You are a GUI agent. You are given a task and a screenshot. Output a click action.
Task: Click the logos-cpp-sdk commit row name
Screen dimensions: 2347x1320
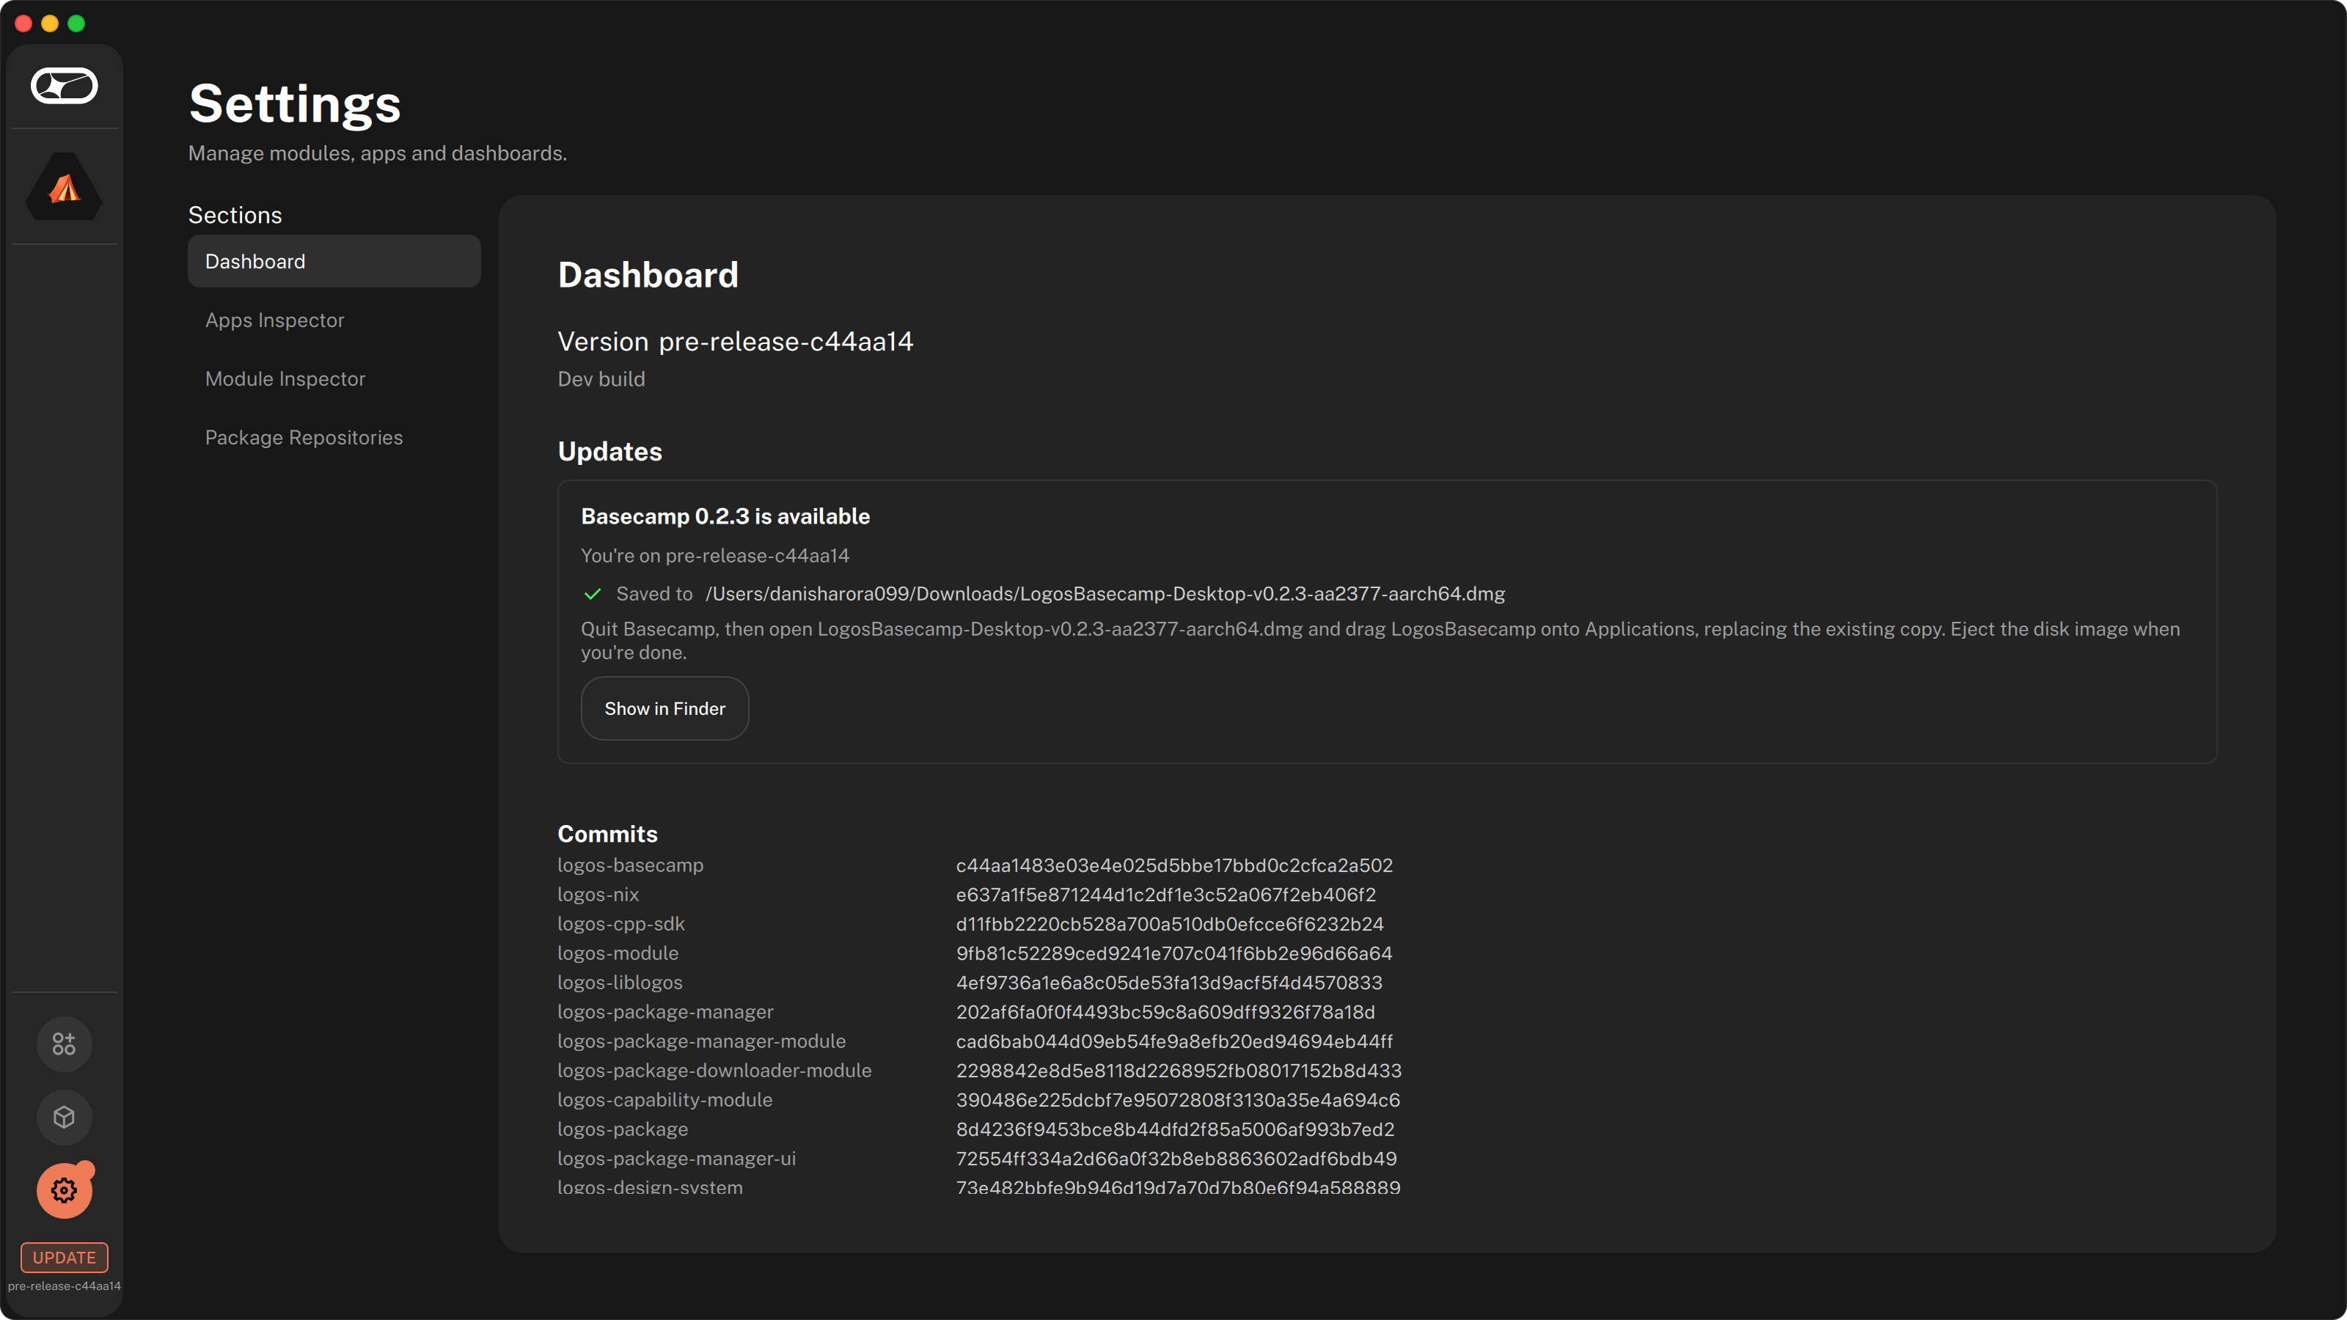coord(620,924)
